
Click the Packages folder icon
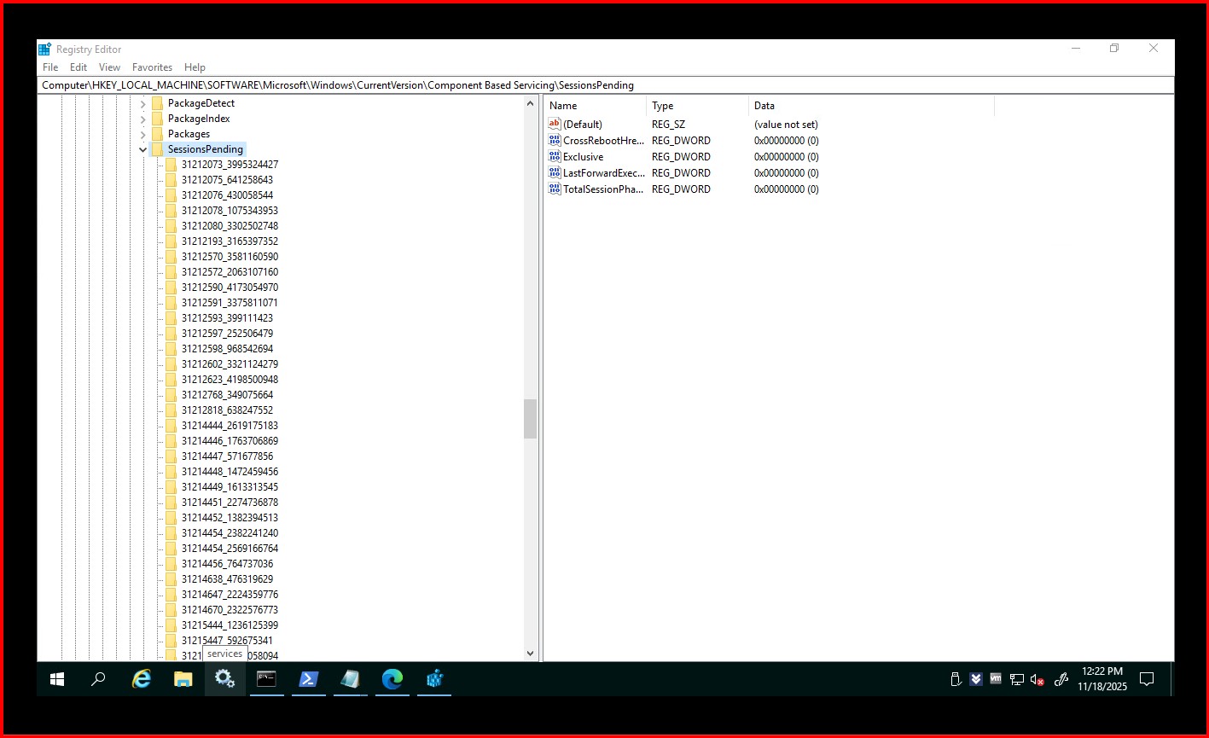tap(157, 134)
